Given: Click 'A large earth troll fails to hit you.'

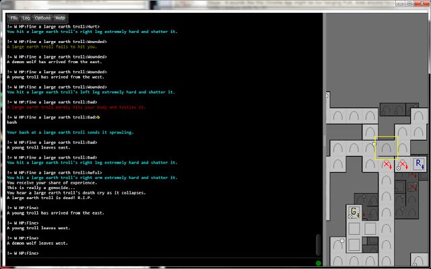Looking at the screenshot, I should pyautogui.click(x=52, y=46).
